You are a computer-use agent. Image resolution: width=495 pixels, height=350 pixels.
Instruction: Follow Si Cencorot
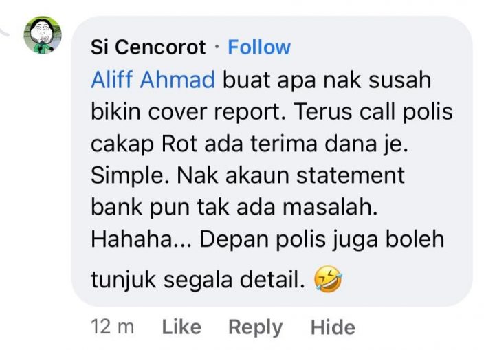click(x=259, y=47)
